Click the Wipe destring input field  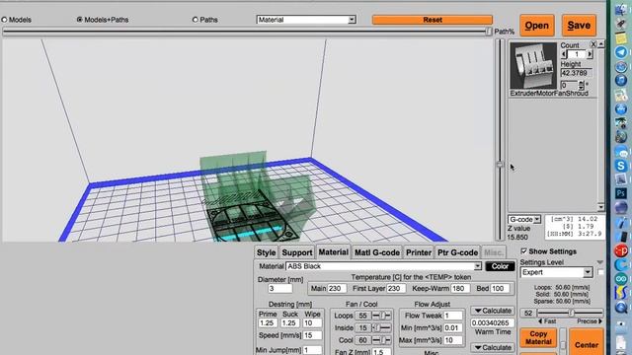pos(312,323)
